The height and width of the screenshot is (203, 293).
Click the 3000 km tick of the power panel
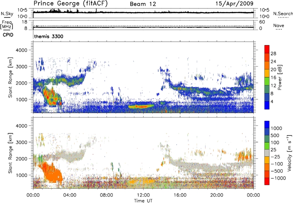click(x=21, y=67)
